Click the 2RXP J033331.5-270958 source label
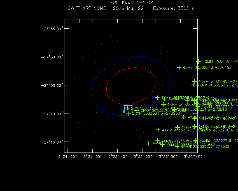 (x=156, y=113)
